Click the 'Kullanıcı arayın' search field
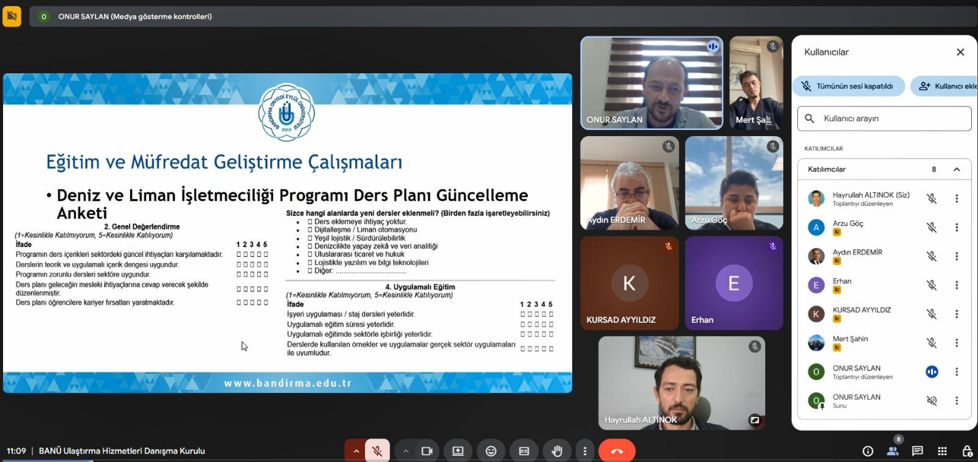The height and width of the screenshot is (462, 978). pos(884,118)
